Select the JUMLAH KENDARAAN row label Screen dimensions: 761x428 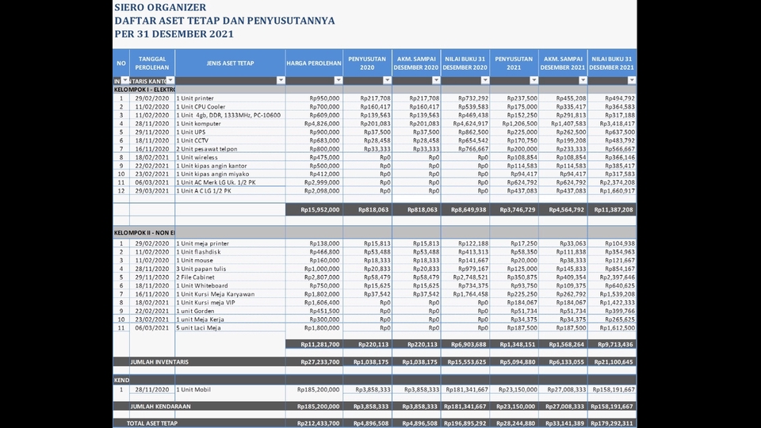pyautogui.click(x=160, y=407)
